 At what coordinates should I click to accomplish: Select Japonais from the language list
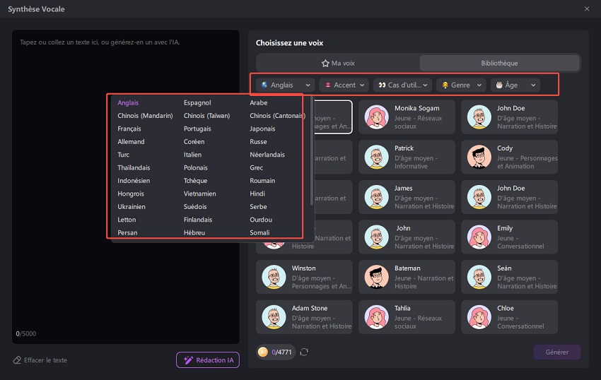[x=262, y=129]
